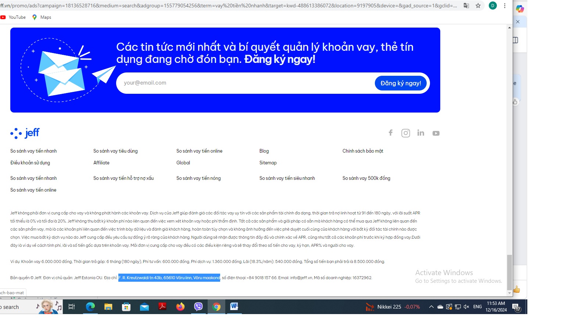Open Chrome's three-dot menu
The image size is (588, 331).
505,6
